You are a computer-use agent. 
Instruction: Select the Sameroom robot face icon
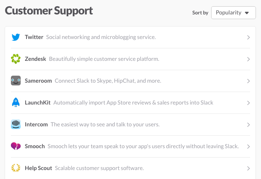(x=16, y=81)
